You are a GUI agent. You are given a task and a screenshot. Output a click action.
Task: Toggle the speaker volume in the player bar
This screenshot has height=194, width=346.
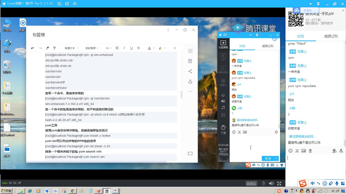[271, 183]
